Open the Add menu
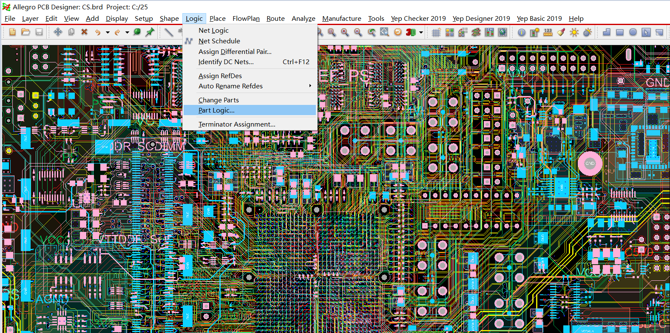The height and width of the screenshot is (333, 670). (92, 18)
